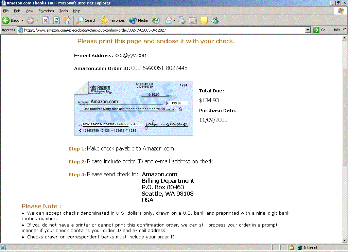Click the Stop loading icon
This screenshot has height=252, width=348.
[x=46, y=20]
